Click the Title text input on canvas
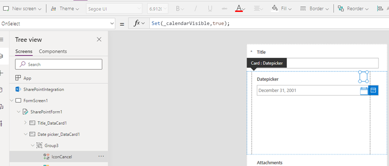The width and height of the screenshot is (389, 166). (332, 63)
